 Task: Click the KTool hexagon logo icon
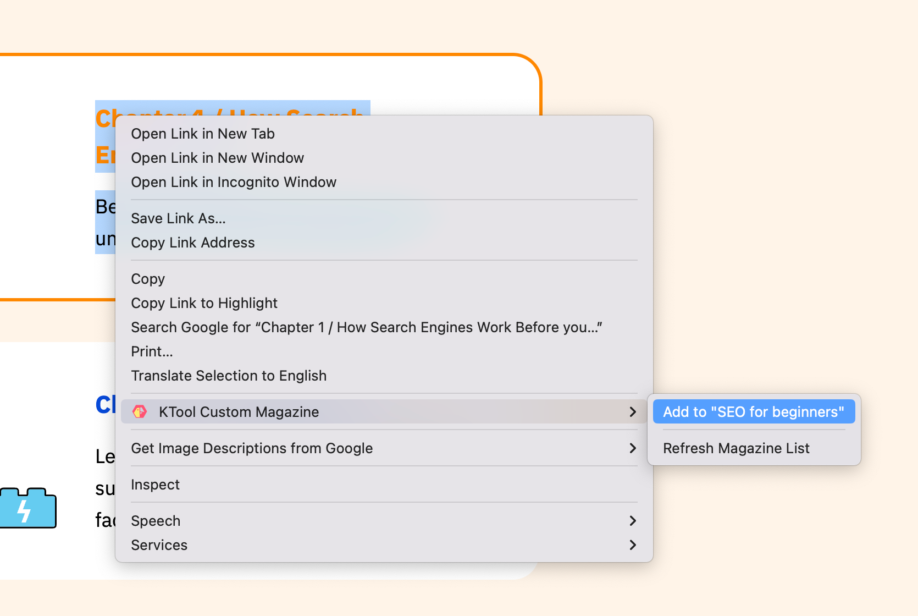click(x=140, y=411)
